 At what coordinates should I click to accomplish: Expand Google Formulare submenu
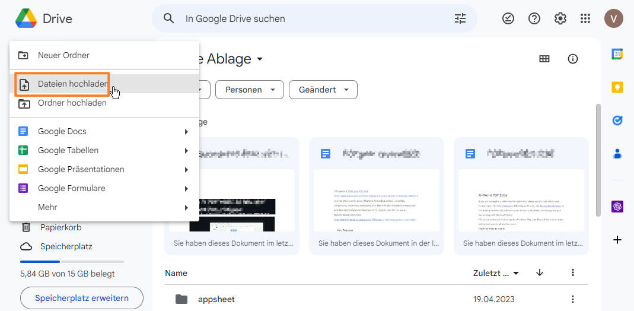pos(104,189)
